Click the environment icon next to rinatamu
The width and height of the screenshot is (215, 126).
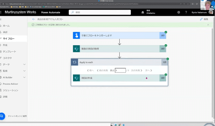pyautogui.click(x=143, y=12)
